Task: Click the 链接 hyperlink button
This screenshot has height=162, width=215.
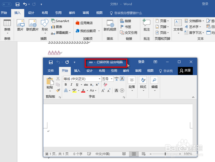Action: (126, 21)
